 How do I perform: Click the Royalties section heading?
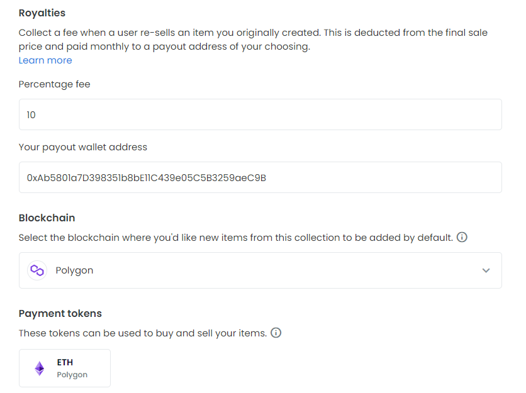pyautogui.click(x=42, y=13)
